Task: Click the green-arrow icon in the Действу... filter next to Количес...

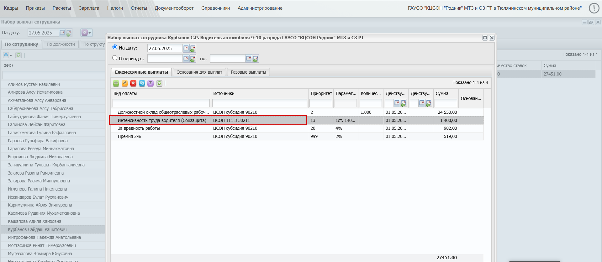Action: tap(404, 103)
